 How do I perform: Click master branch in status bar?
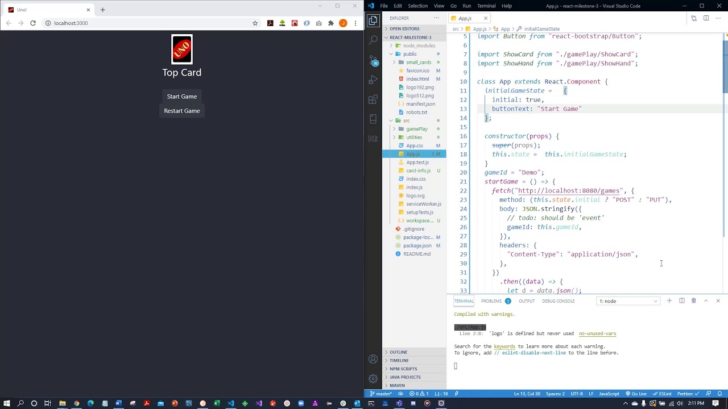tap(381, 394)
